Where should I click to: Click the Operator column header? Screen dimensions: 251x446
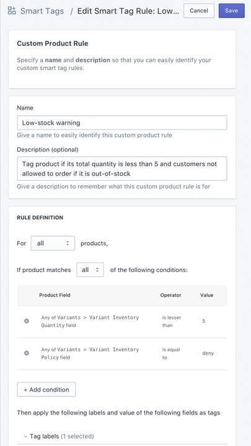pyautogui.click(x=171, y=295)
